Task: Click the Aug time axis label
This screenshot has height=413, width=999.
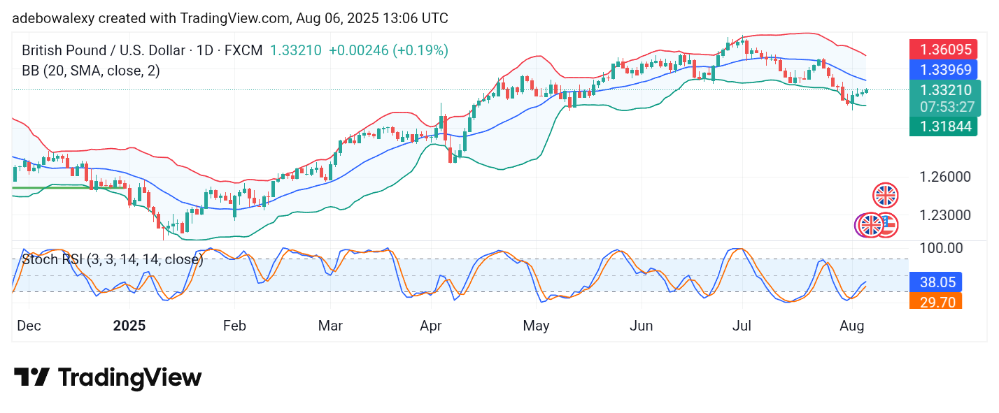Action: pos(851,326)
